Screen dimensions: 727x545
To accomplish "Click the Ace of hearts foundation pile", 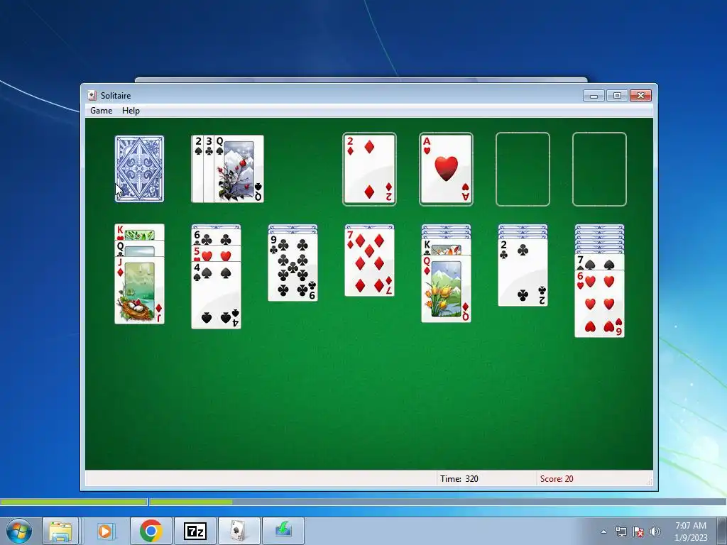I will click(x=446, y=169).
